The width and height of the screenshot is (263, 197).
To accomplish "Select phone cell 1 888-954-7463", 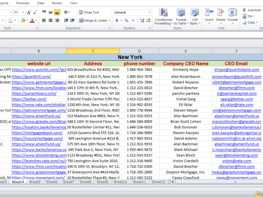I will click(139, 70).
